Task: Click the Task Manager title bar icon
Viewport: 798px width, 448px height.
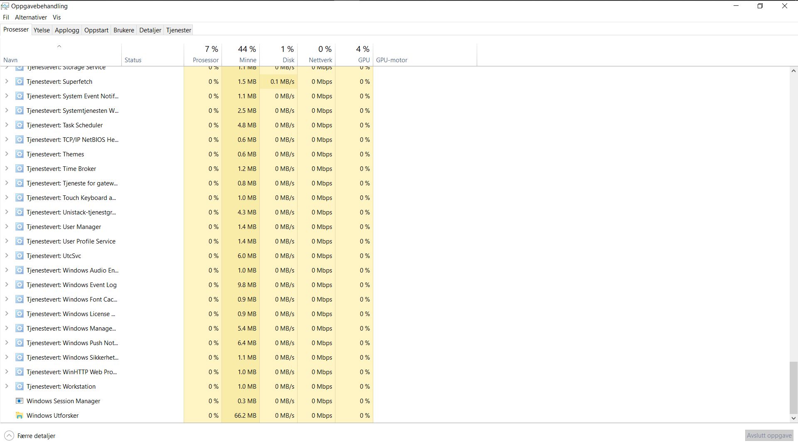Action: [5, 6]
